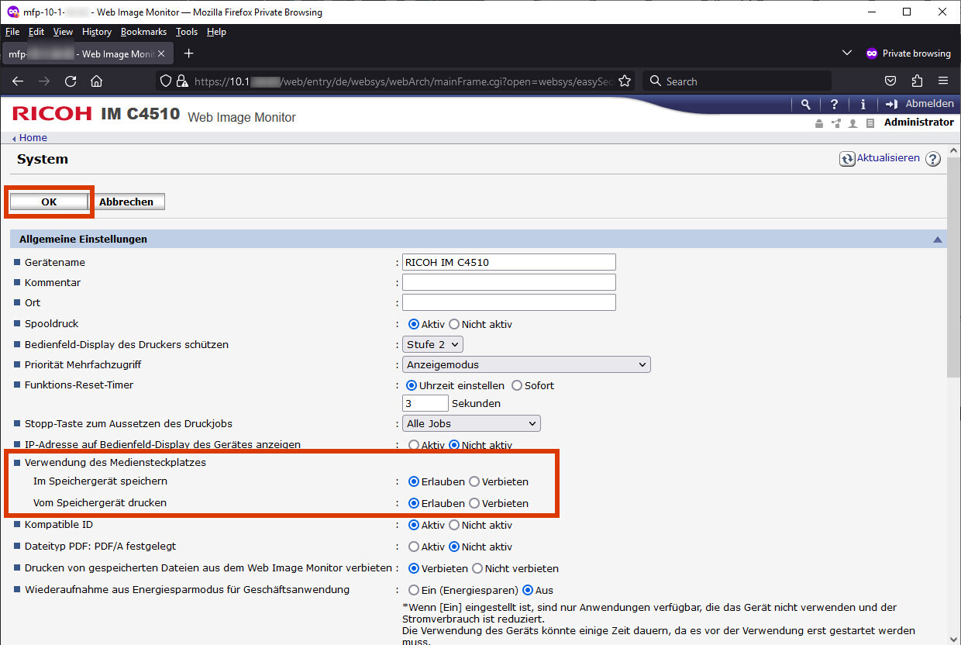Open the Ricoh header search icon

806,104
